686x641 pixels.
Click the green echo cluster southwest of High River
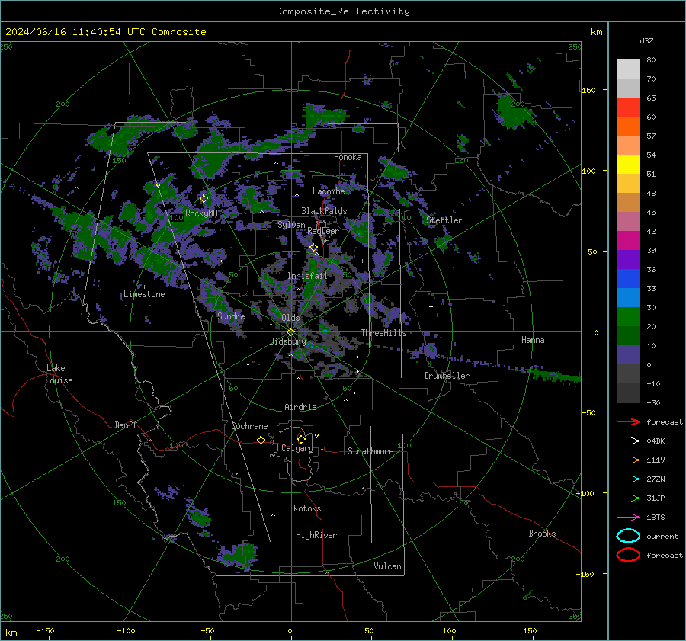(239, 554)
